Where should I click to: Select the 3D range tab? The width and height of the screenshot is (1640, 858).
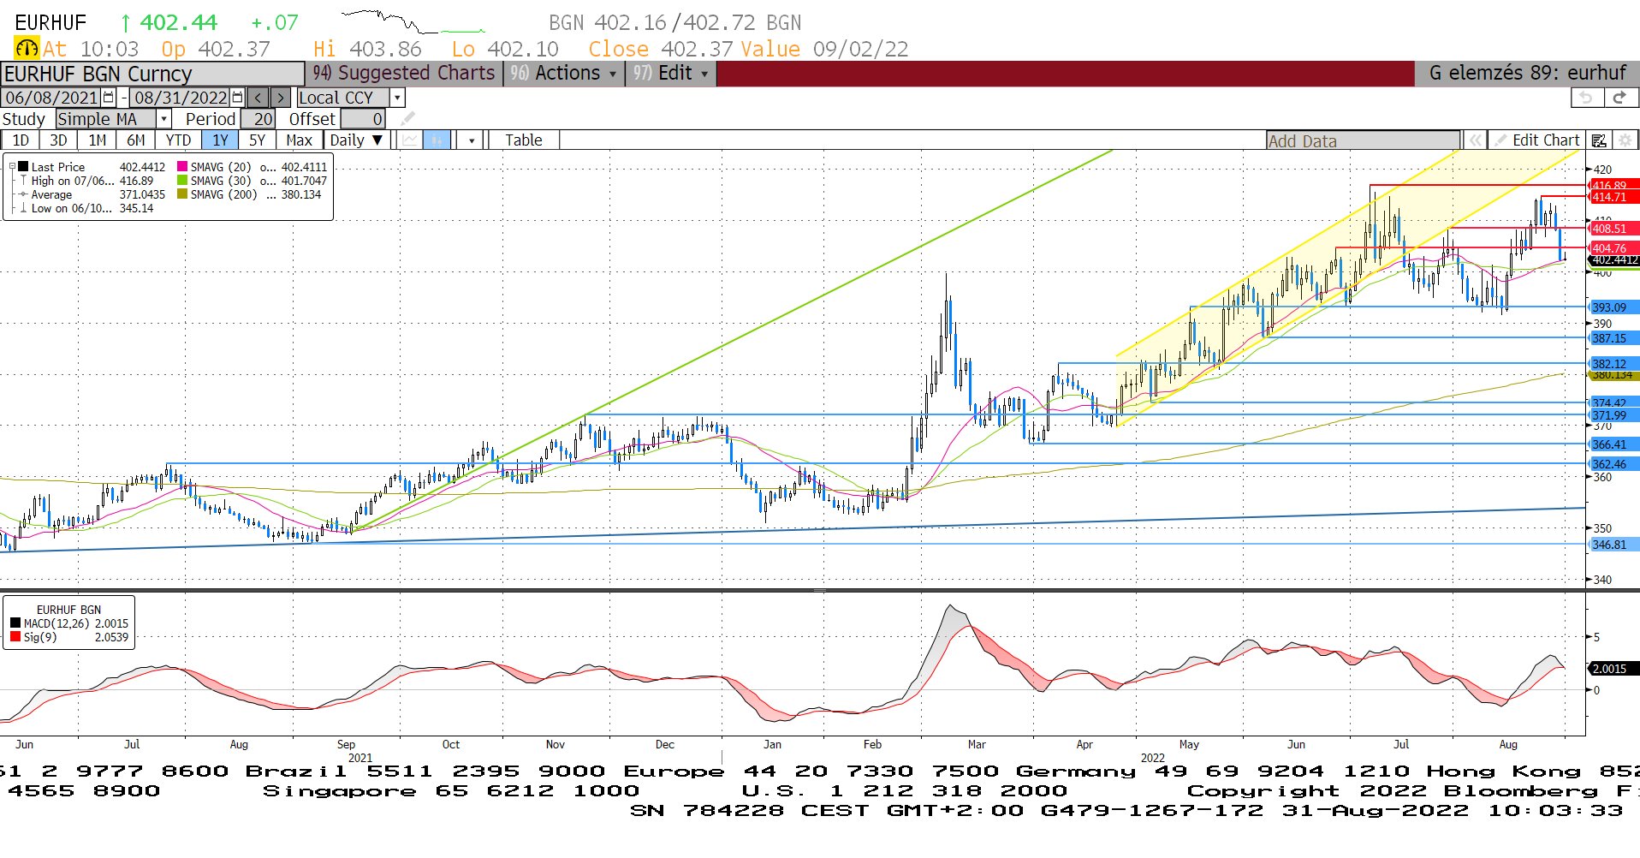pos(58,140)
